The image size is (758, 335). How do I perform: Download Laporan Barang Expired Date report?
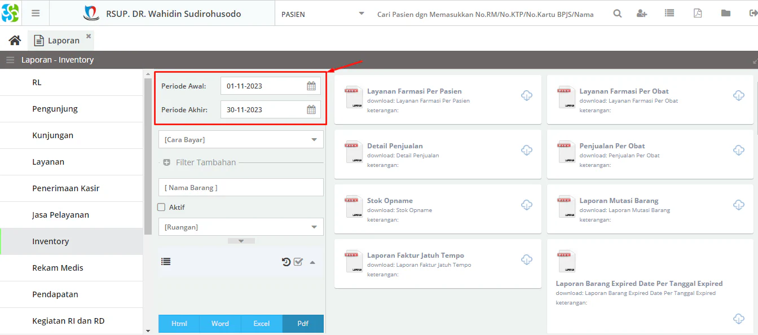pyautogui.click(x=739, y=319)
